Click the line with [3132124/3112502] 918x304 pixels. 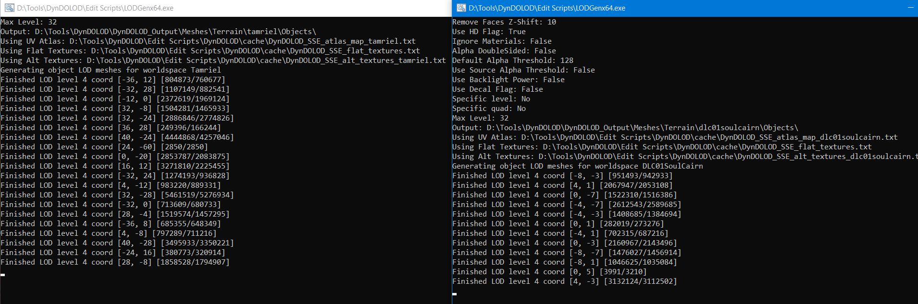pos(565,281)
